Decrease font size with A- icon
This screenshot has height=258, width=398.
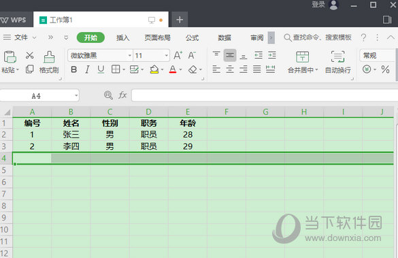[192, 55]
